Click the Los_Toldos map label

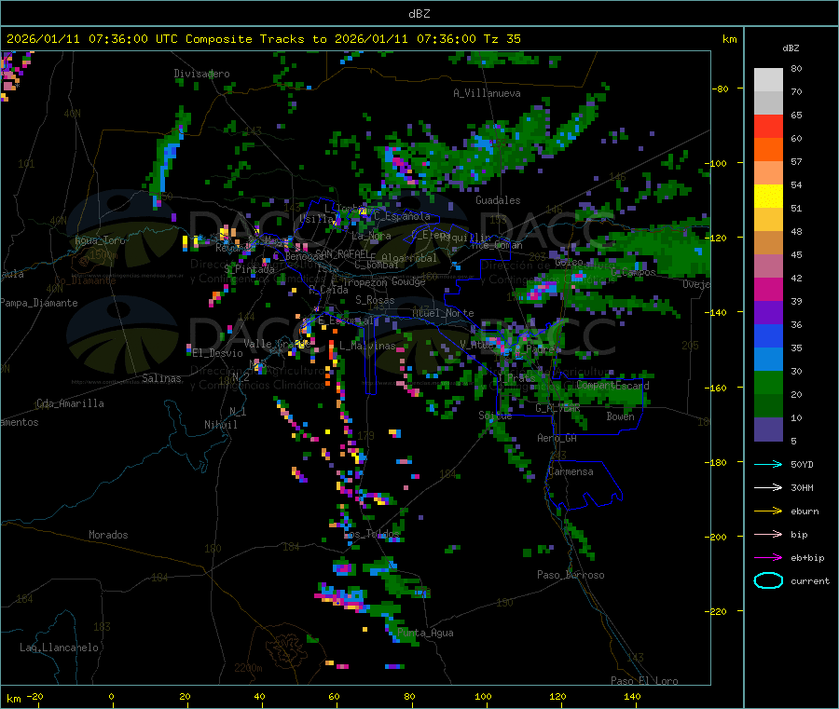(x=371, y=534)
